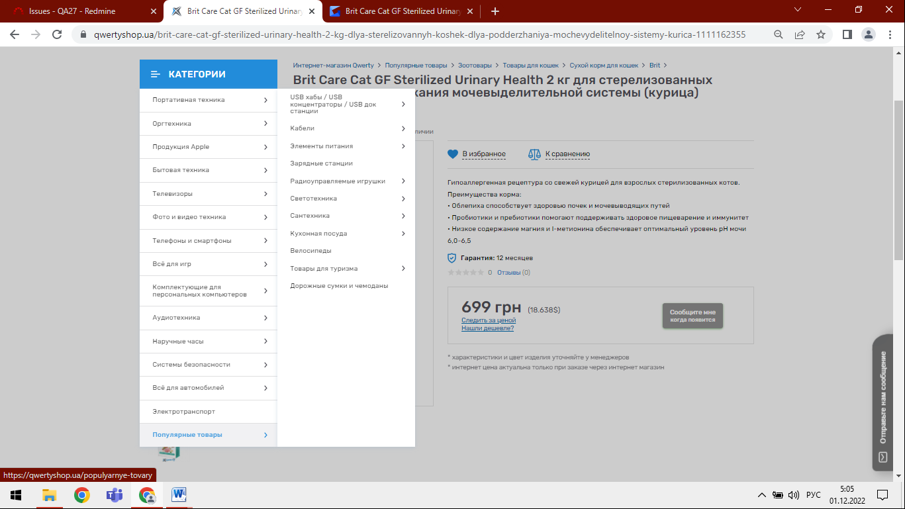Viewport: 905px width, 509px height.
Task: Expand the Фото и видео техника arrow
Action: click(265, 217)
